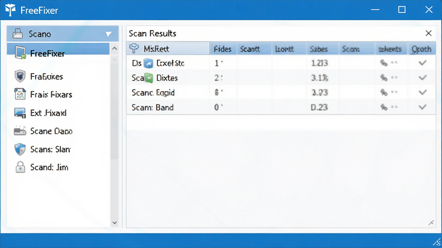Minimize the FreeFixer window
The height and width of the screenshot is (248, 442).
point(375,10)
